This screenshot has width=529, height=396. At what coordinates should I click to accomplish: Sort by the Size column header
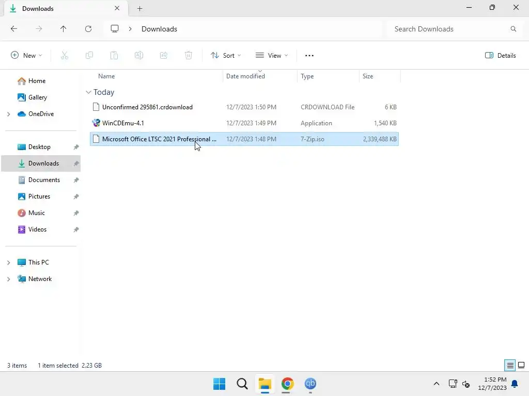tap(368, 76)
